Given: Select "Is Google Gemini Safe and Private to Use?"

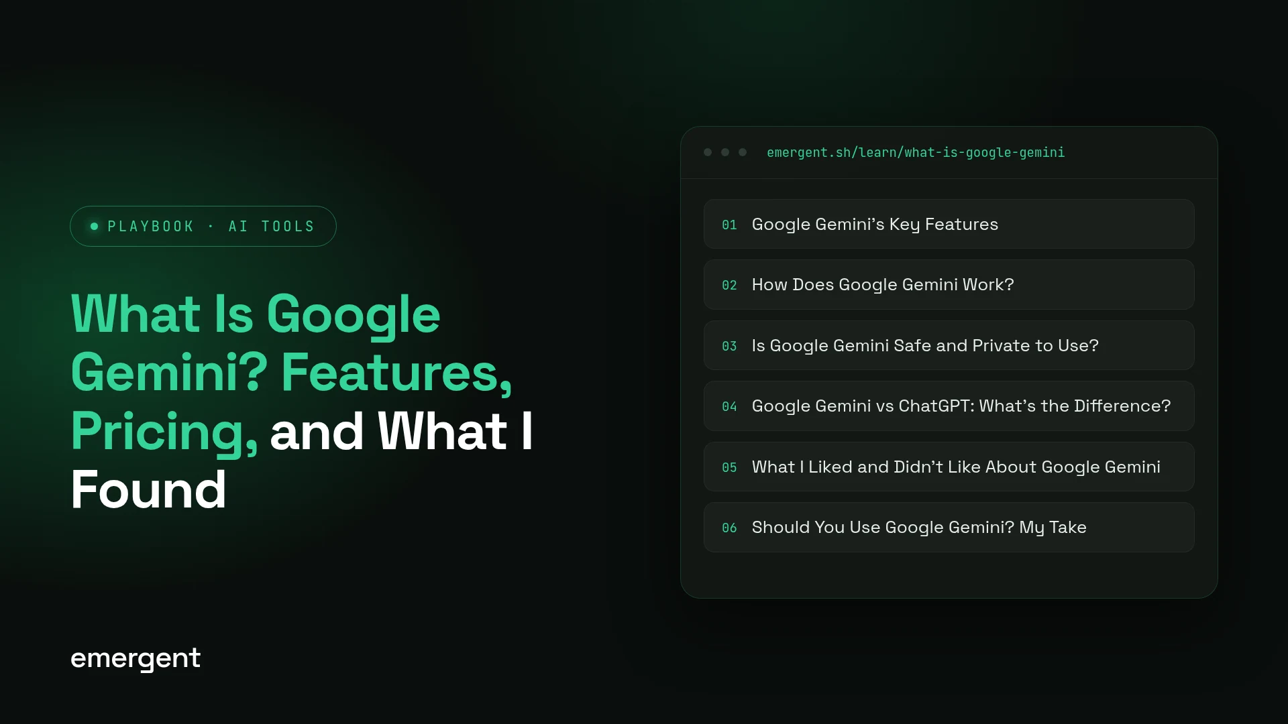Looking at the screenshot, I should pyautogui.click(x=949, y=345).
